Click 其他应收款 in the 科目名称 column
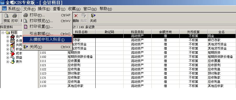This screenshot has width=236, height=100. [x=75, y=86]
